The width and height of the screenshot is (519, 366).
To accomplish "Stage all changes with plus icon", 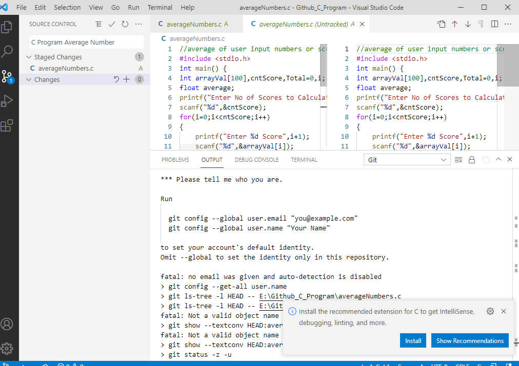I will tap(127, 79).
